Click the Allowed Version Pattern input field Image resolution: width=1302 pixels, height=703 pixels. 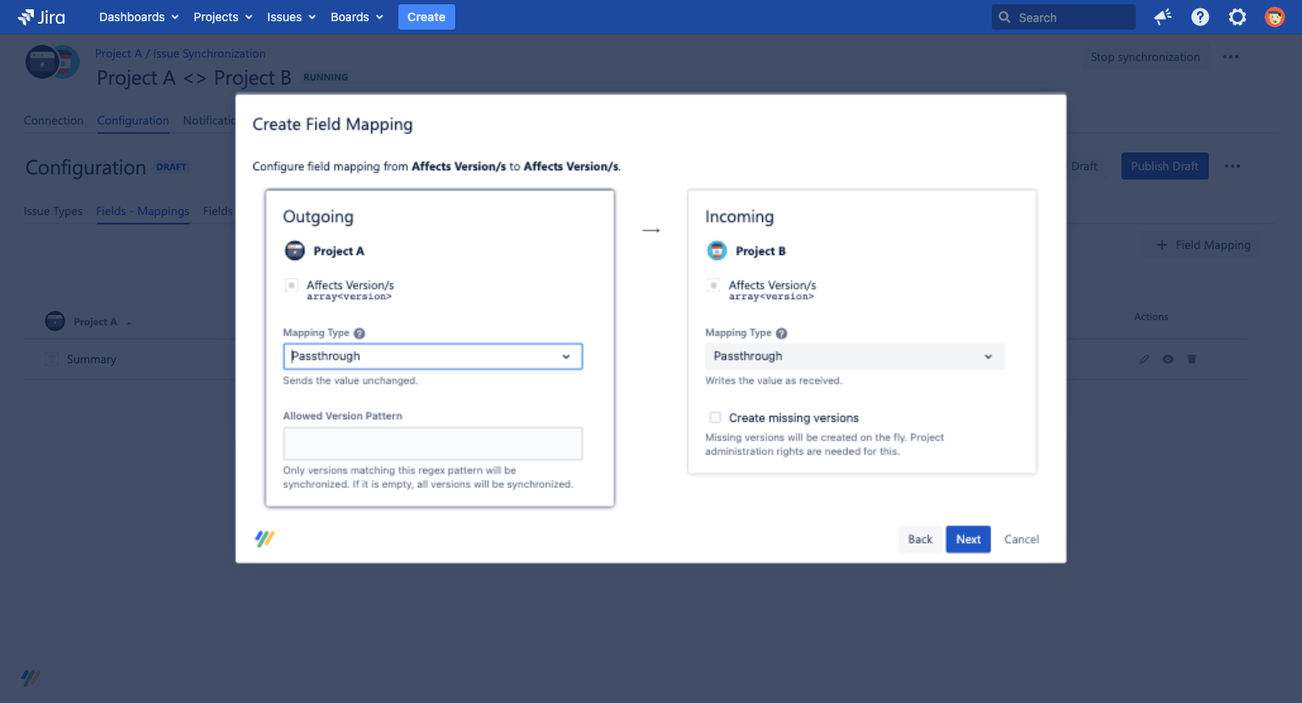coord(432,443)
